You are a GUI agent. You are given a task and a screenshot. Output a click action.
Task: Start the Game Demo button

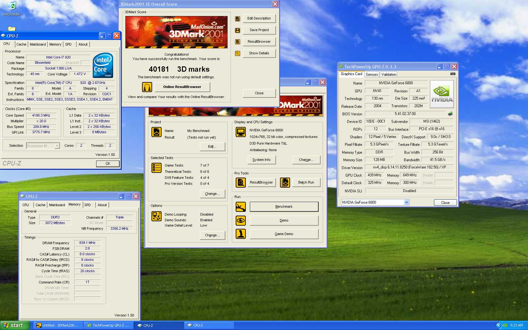click(284, 234)
